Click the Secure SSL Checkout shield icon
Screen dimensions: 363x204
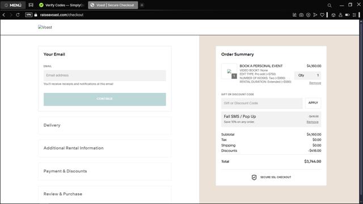[254, 177]
